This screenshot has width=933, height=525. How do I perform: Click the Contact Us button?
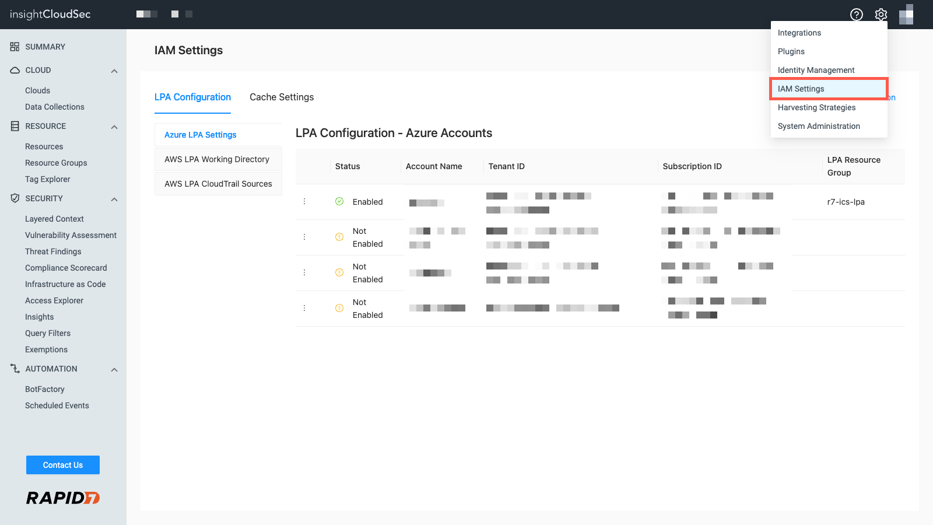coord(63,465)
